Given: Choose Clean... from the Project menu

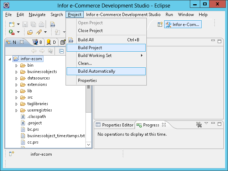Looking at the screenshot, I should pos(85,63).
